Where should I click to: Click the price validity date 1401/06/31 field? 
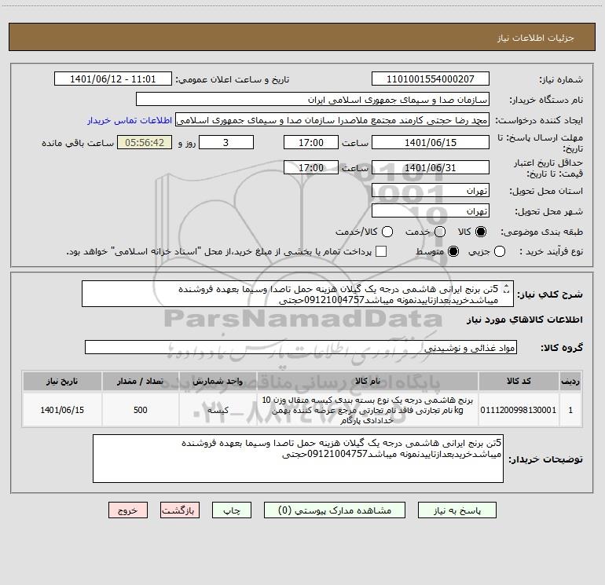click(431, 167)
